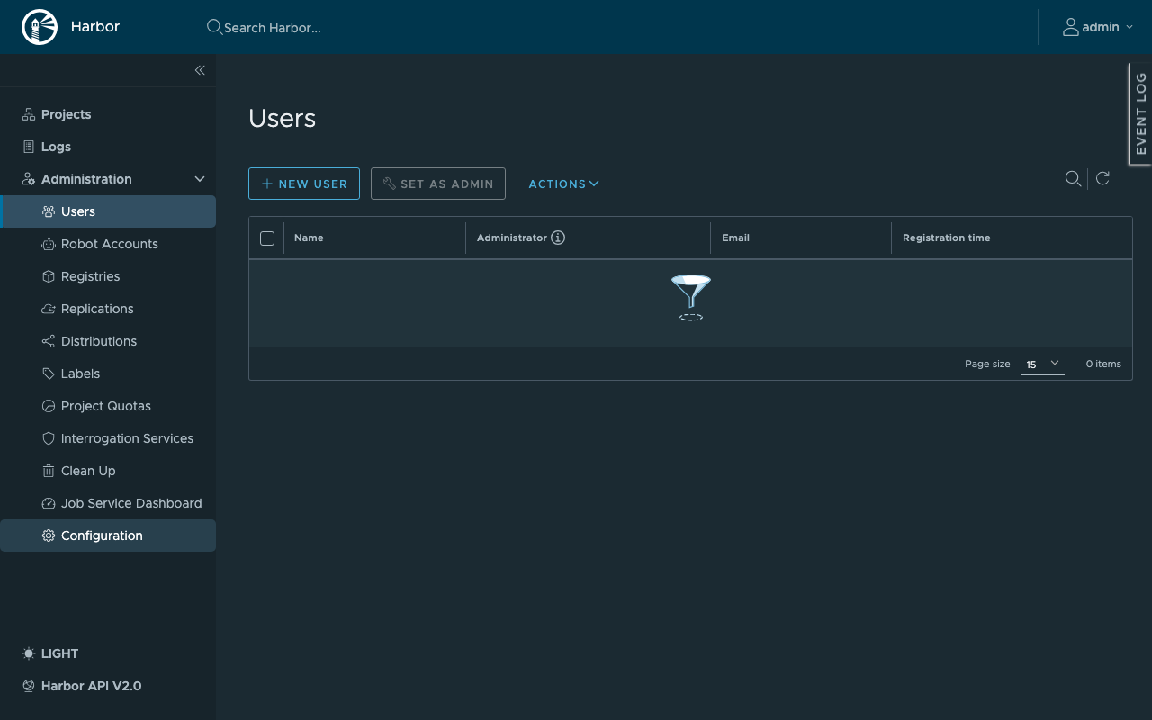Image resolution: width=1152 pixels, height=720 pixels.
Task: Open the EVENT LOG side tab
Action: [1140, 113]
